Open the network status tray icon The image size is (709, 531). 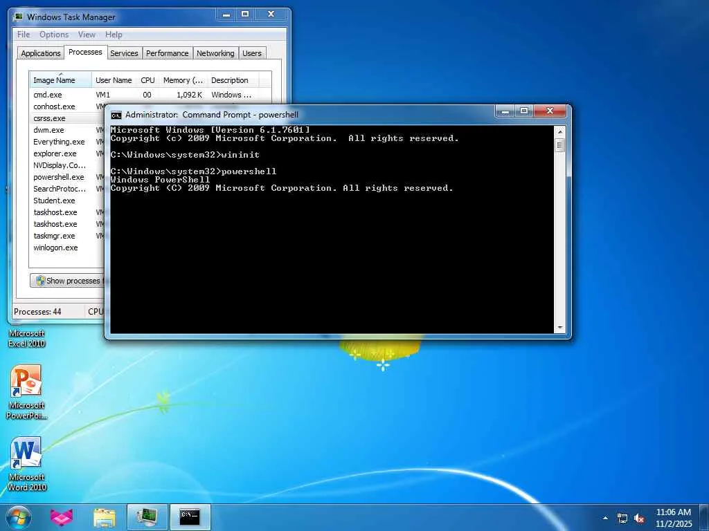[622, 519]
